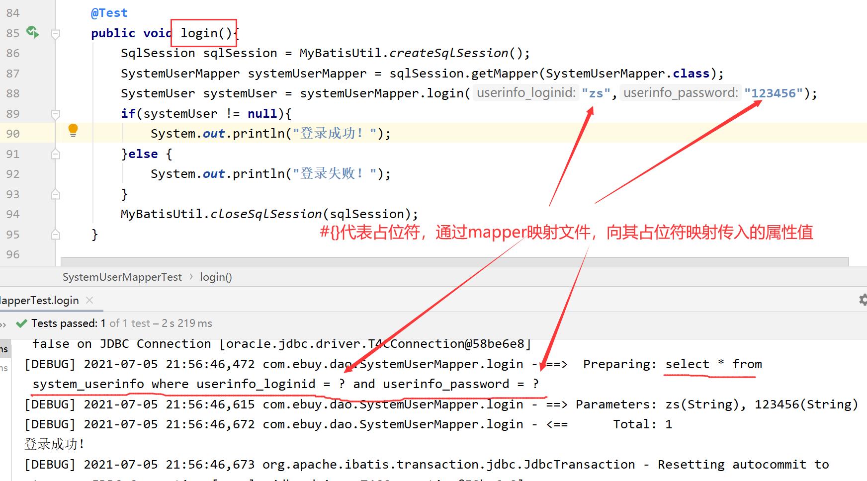Click the Tests passed: 1 status text
The height and width of the screenshot is (481, 867).
pyautogui.click(x=69, y=323)
